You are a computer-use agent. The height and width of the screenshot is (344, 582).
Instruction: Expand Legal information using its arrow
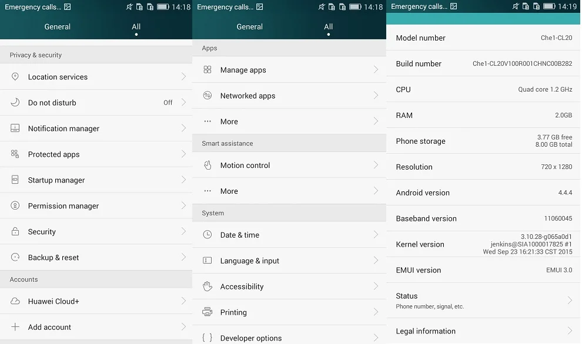tap(569, 331)
